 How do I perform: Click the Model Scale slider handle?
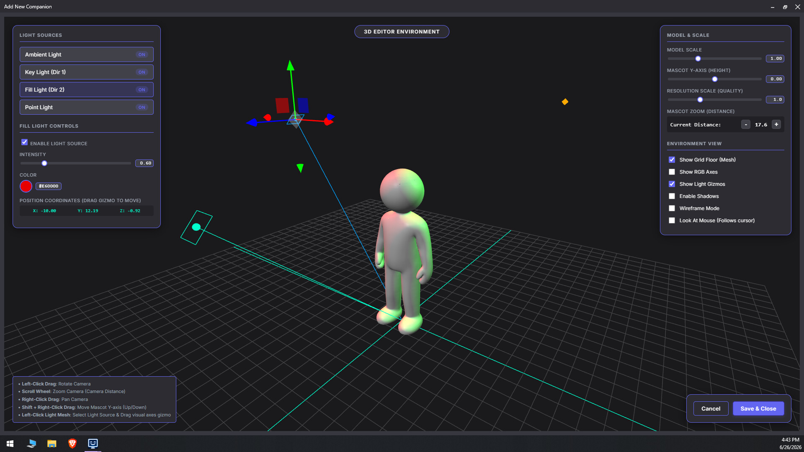698,59
